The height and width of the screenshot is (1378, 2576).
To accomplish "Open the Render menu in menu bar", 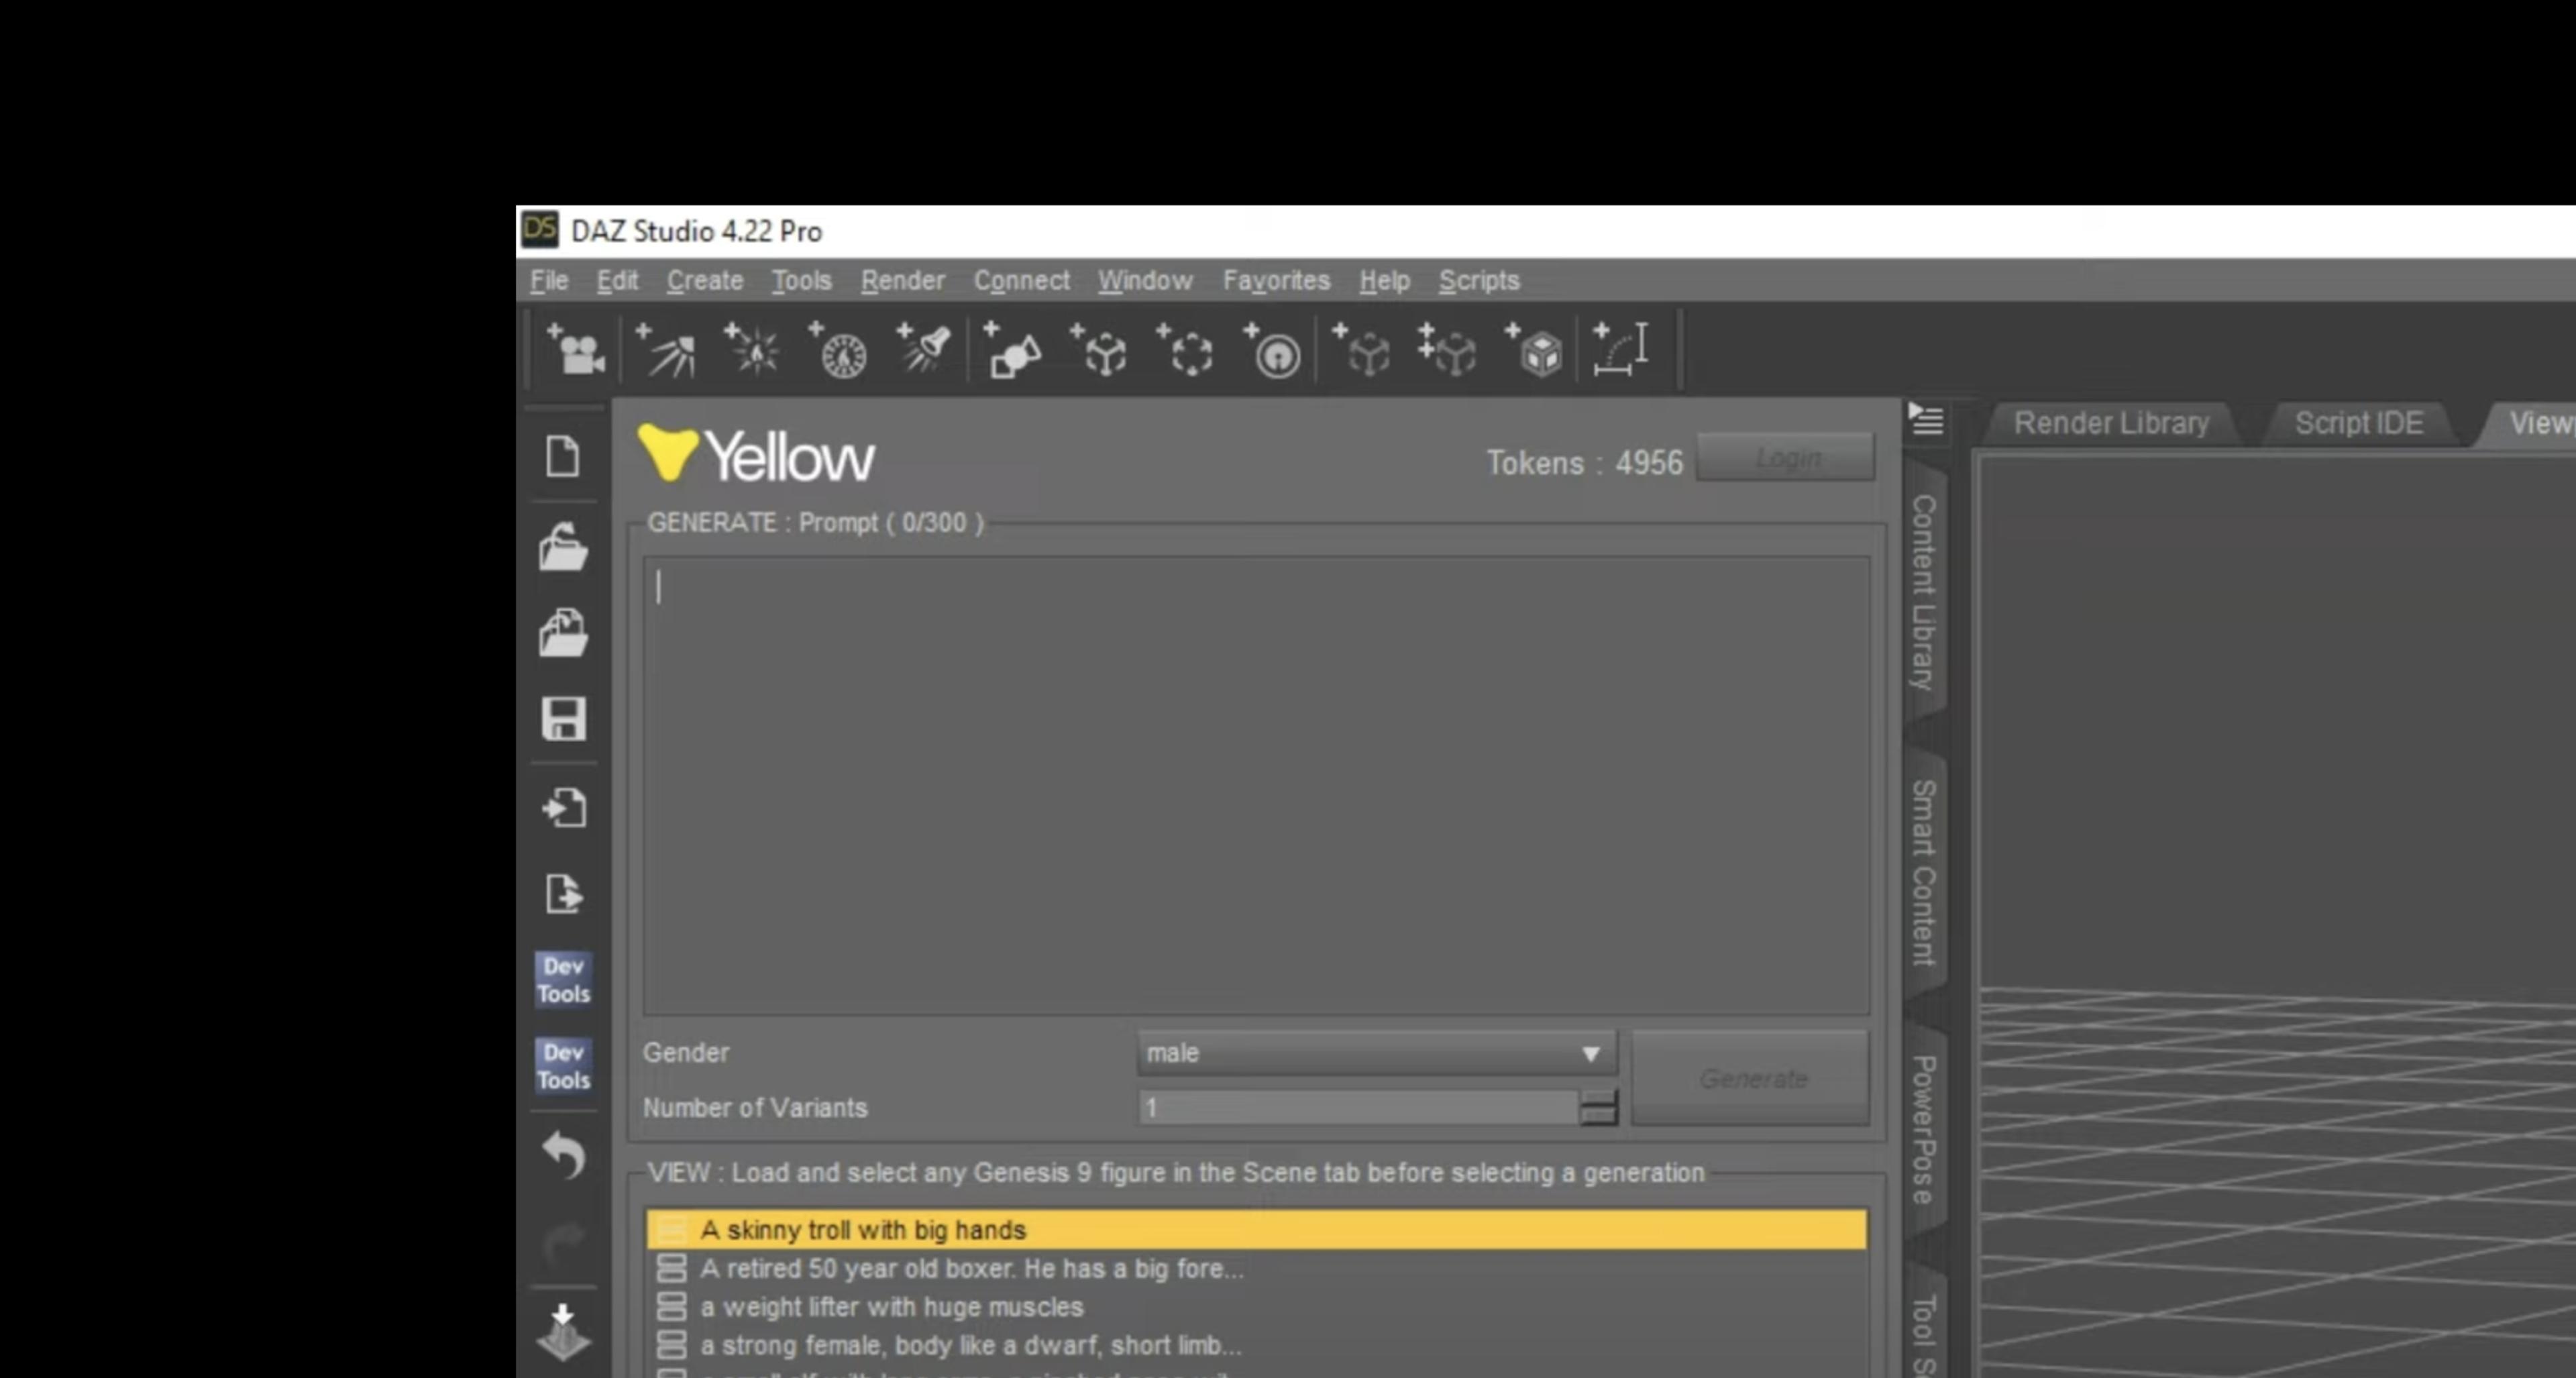I will click(903, 279).
